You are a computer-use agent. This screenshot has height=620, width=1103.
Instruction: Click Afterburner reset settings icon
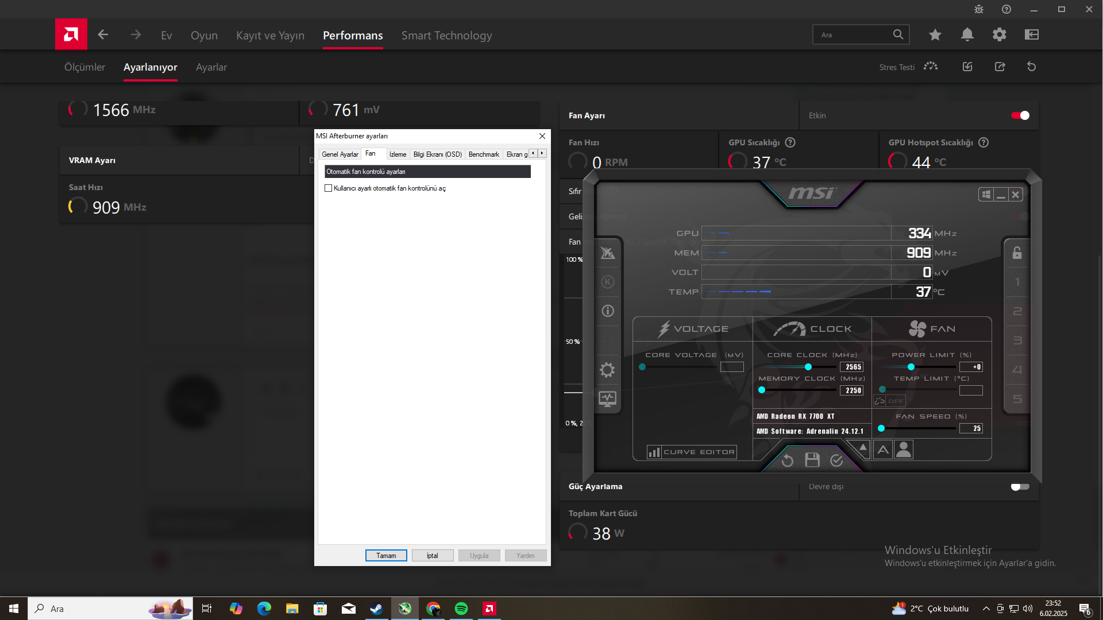point(788,460)
